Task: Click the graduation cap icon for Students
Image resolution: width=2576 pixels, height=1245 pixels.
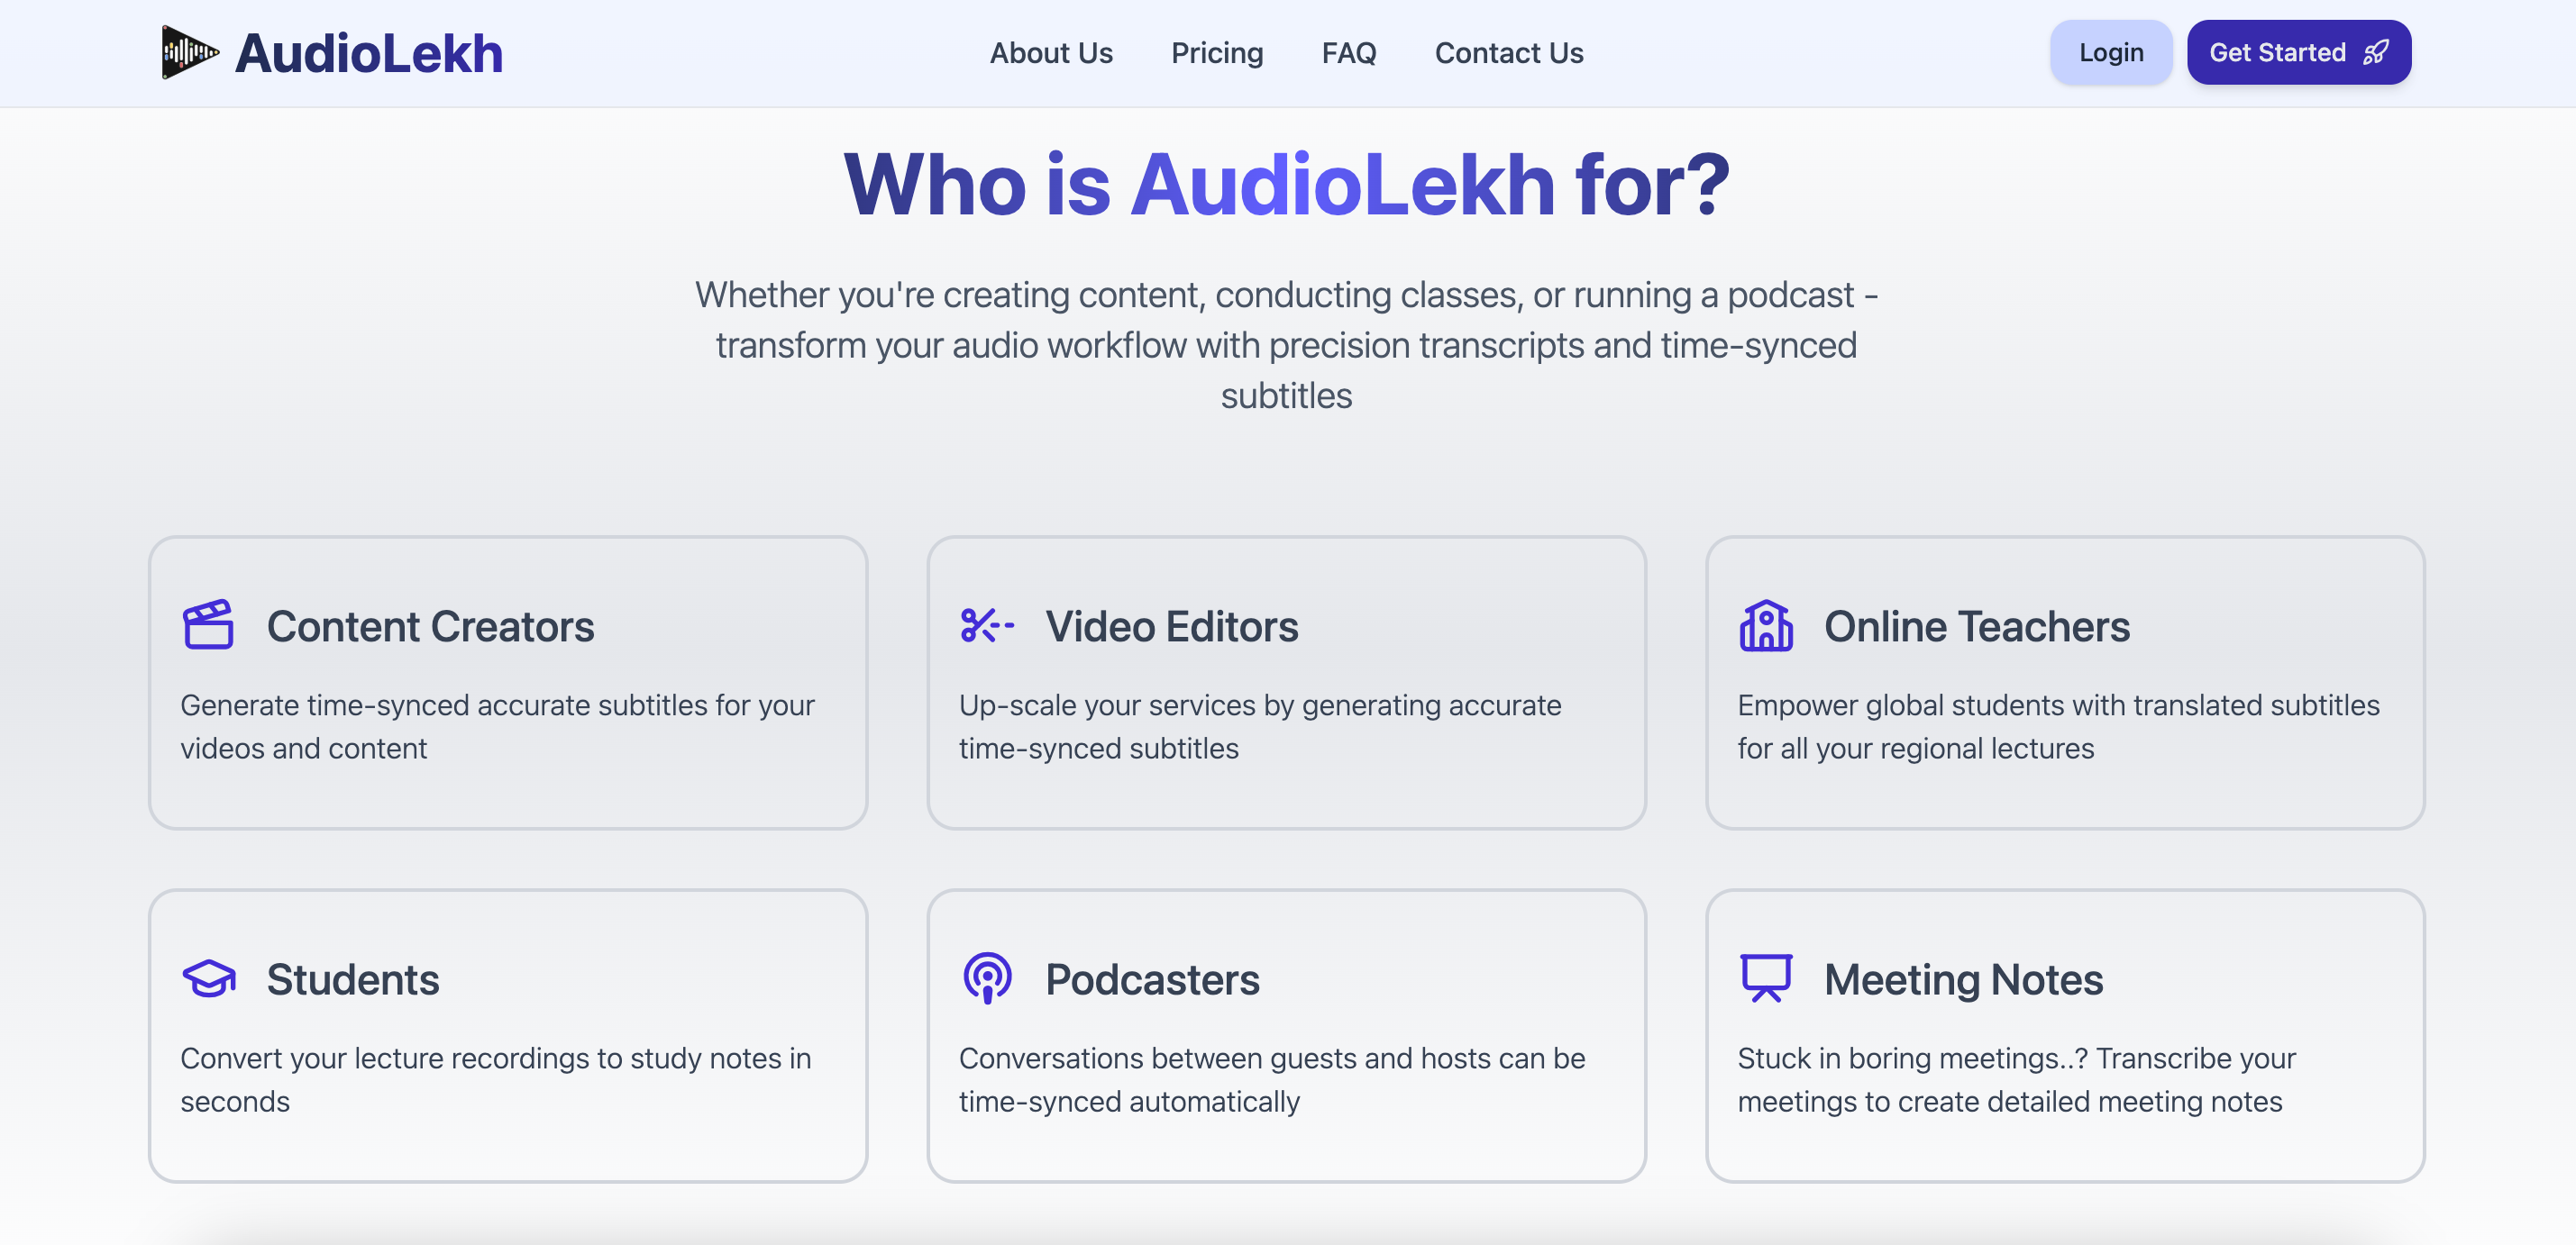Action: pyautogui.click(x=208, y=978)
